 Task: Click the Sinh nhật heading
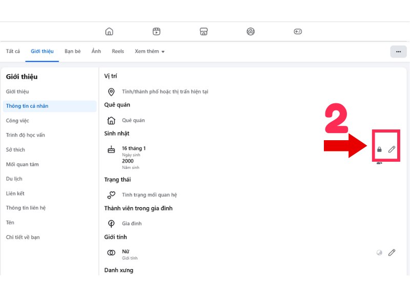[x=117, y=134]
